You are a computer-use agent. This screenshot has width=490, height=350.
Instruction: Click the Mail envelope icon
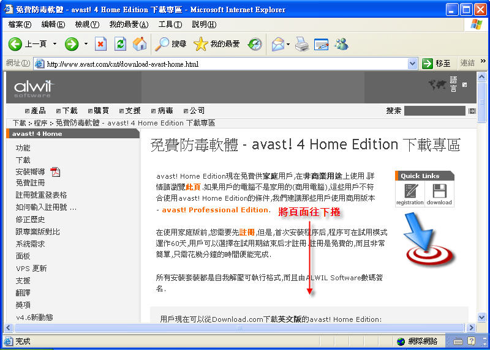point(278,44)
